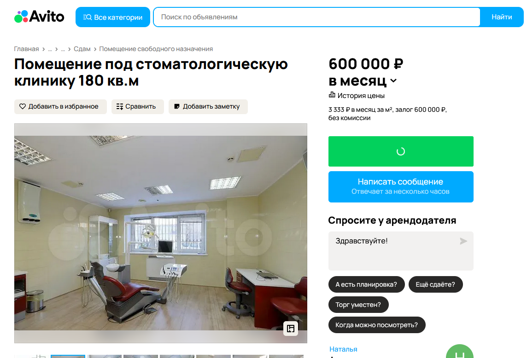Select quick question Торг уместен?
The image size is (527, 358).
coord(358,305)
